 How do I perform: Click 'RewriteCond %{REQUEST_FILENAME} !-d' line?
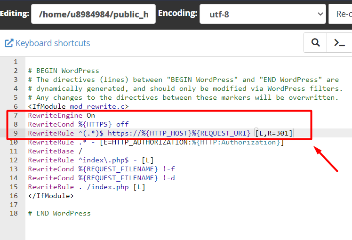pyautogui.click(x=102, y=178)
